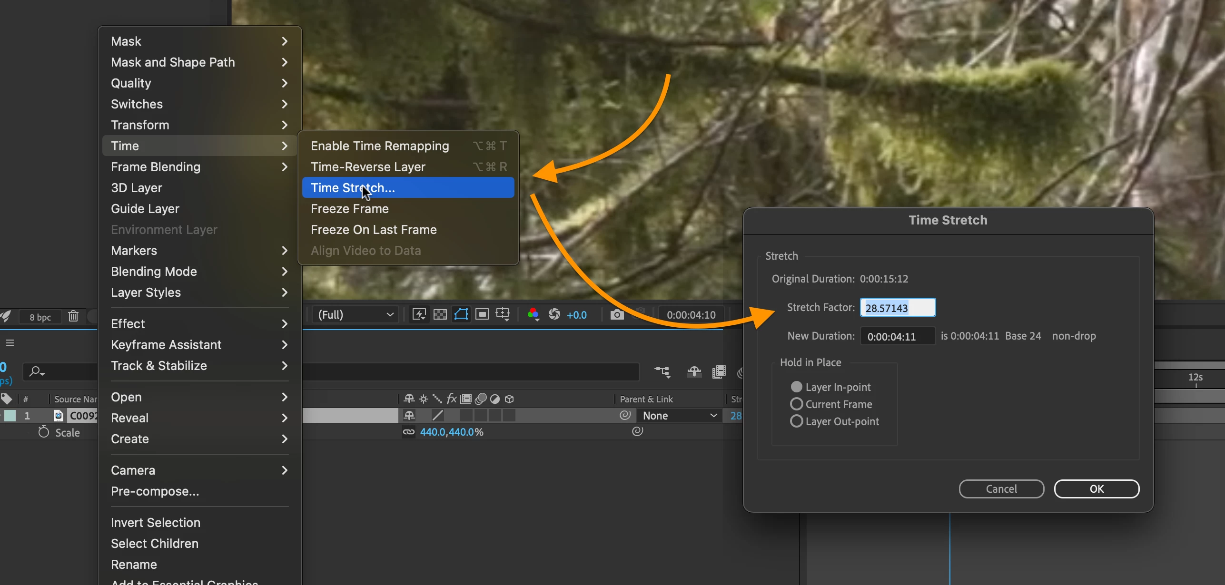Viewport: 1225px width, 585px height.
Task: Toggle mask and shape path visibility icon
Action: click(461, 314)
